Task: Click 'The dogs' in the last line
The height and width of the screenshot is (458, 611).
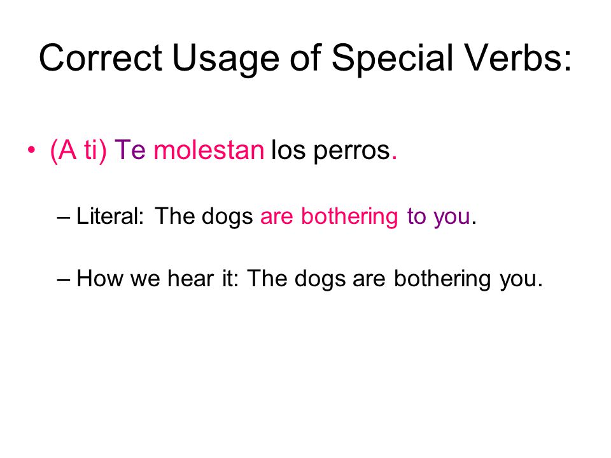Action: pos(297,279)
